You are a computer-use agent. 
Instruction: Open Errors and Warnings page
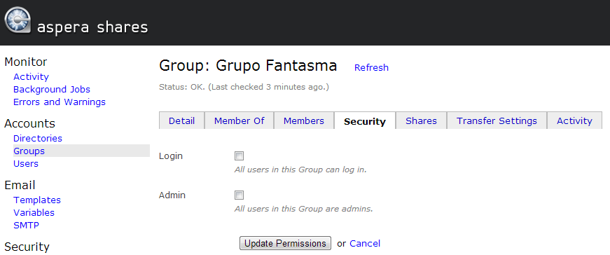pos(60,102)
